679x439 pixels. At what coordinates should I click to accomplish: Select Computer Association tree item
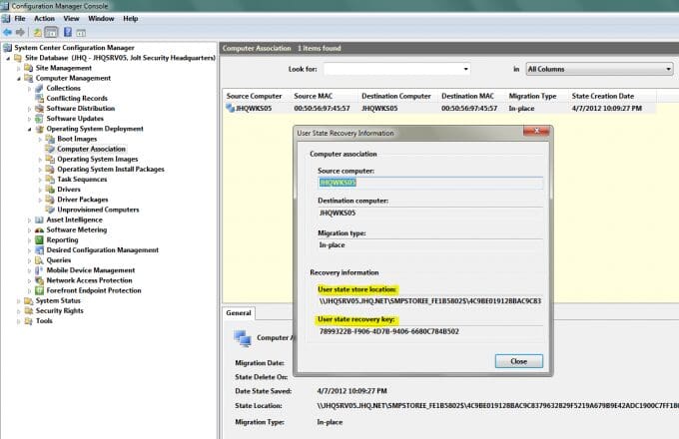(x=92, y=149)
